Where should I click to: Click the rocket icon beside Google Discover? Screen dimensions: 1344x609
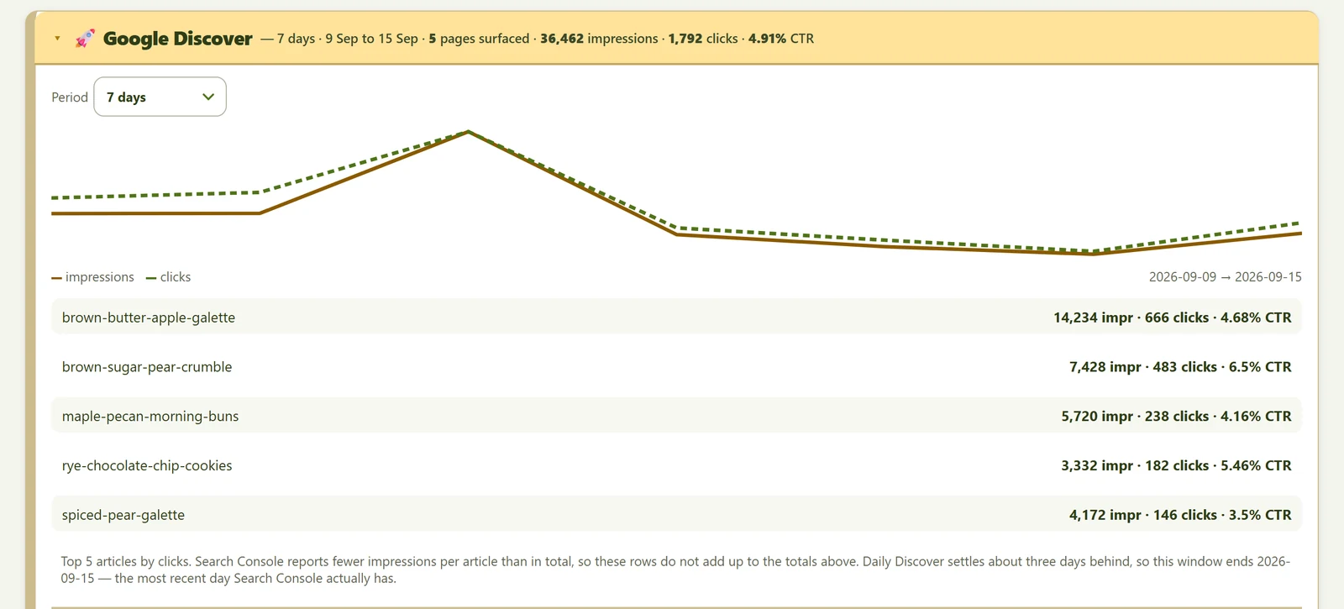pos(85,39)
